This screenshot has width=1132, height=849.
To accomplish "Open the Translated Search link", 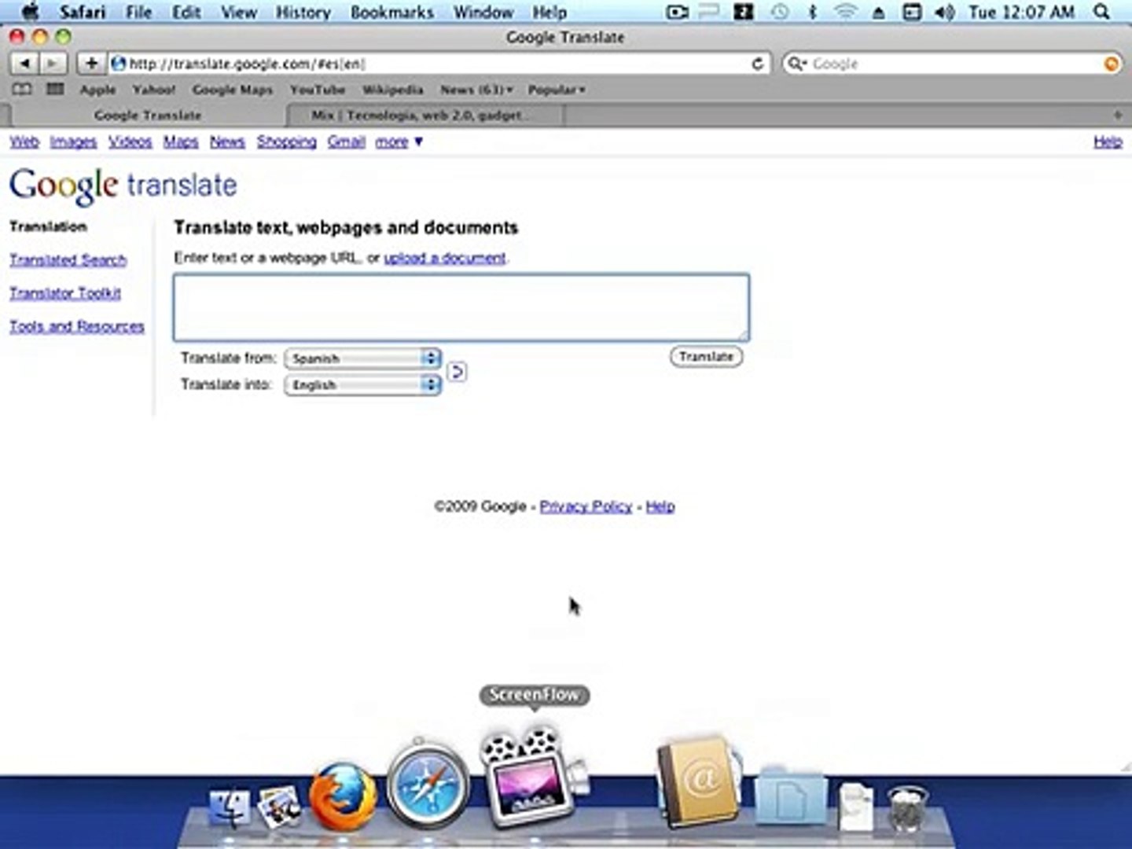I will [68, 260].
